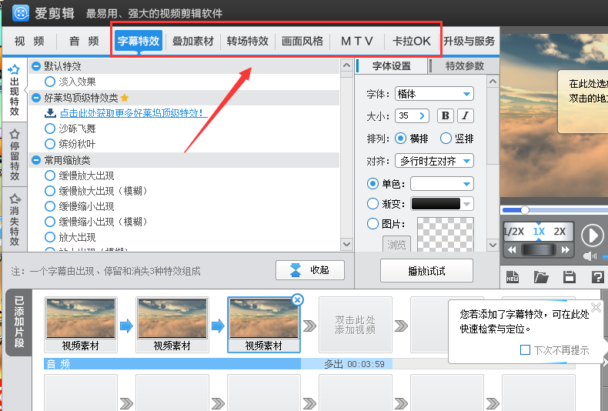
Task: Play the video preview
Action: (x=592, y=236)
